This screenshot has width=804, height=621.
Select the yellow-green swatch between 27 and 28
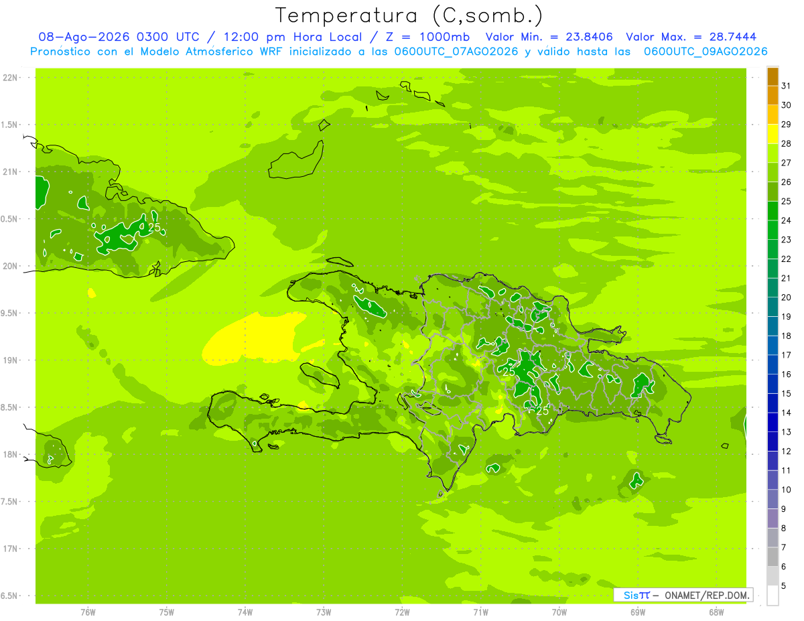click(773, 153)
